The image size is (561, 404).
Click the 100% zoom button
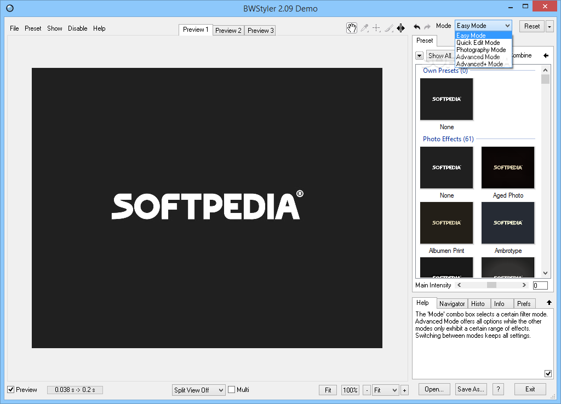(x=350, y=390)
